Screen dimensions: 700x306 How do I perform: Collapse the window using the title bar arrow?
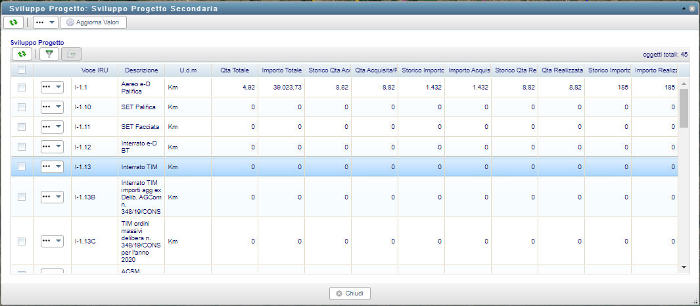[x=684, y=9]
